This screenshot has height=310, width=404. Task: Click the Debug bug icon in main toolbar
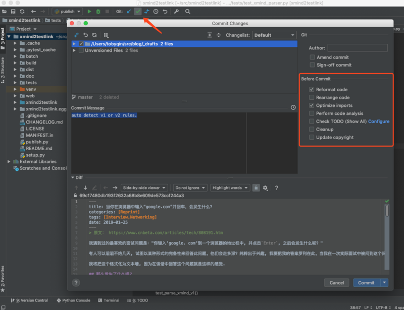coord(98,12)
